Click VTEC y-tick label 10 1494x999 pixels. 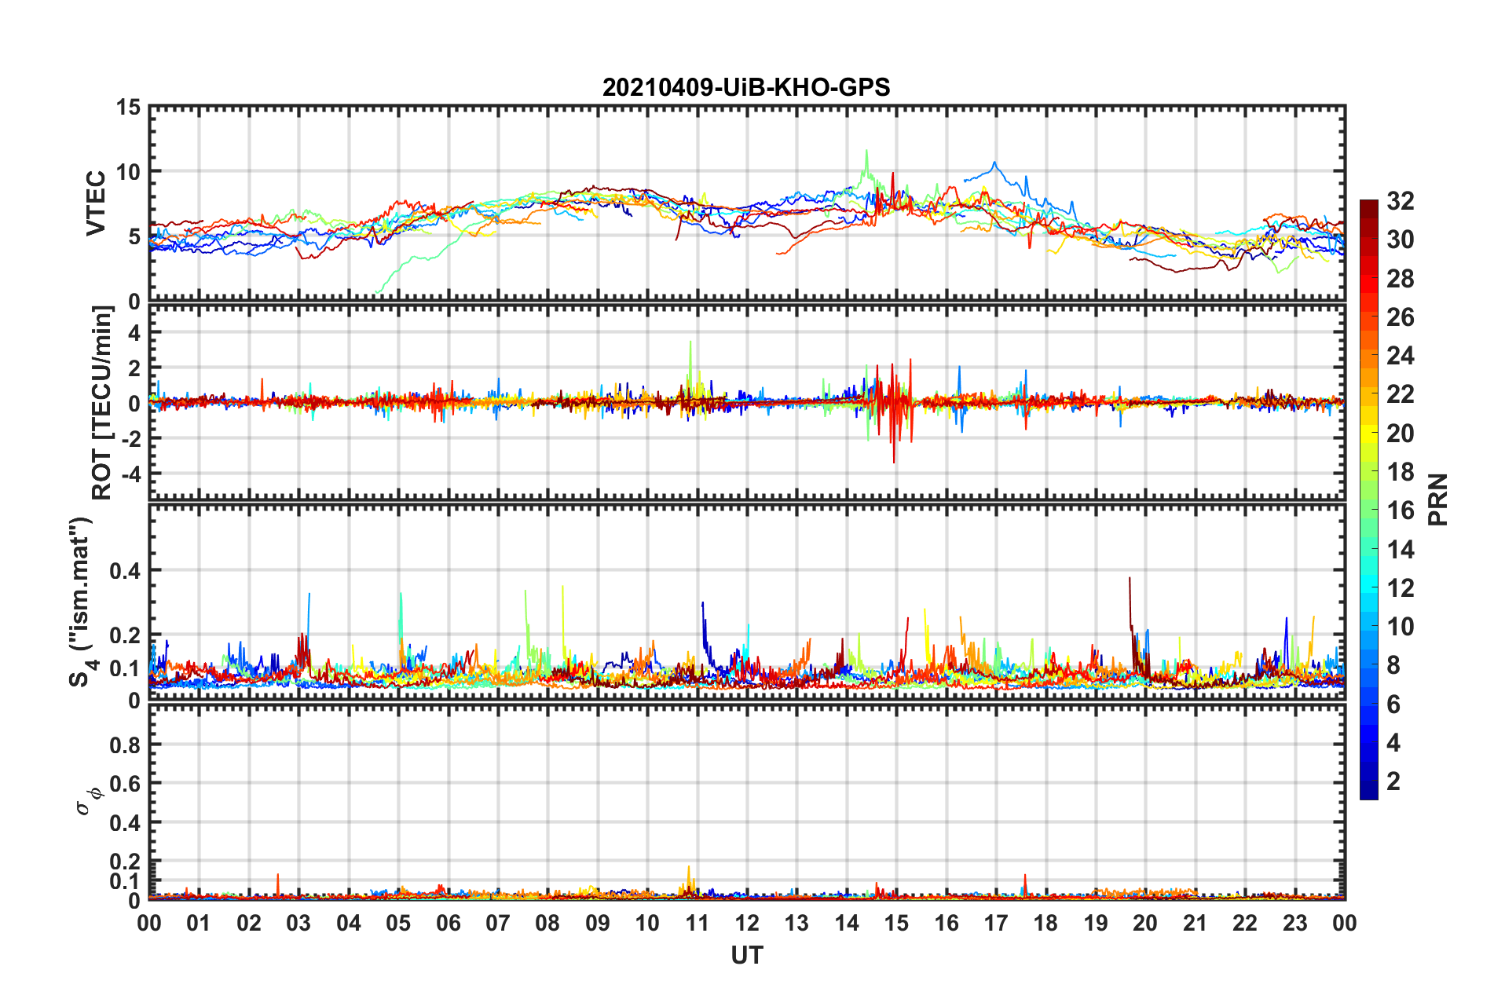coord(129,172)
